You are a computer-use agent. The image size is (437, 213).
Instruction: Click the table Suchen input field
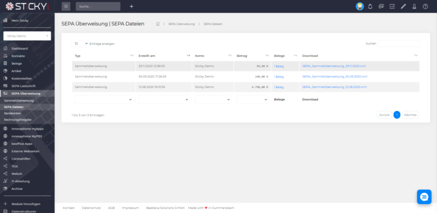(398, 43)
